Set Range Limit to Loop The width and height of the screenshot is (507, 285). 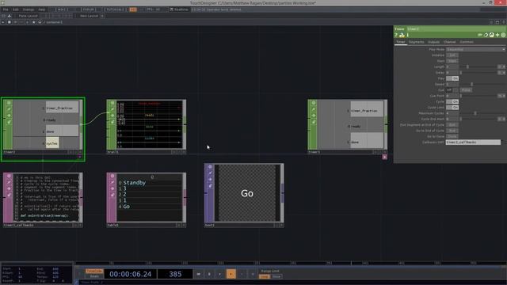click(x=264, y=276)
